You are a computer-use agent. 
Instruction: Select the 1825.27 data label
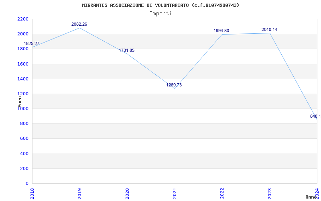tap(32, 43)
